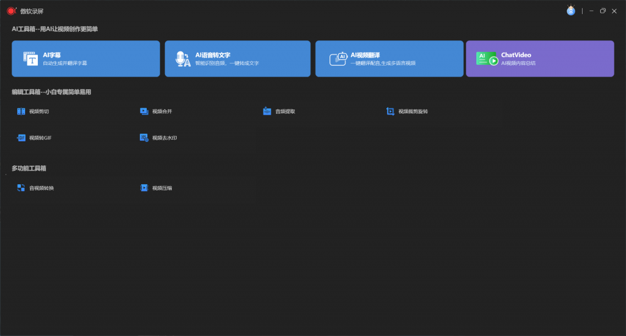Open the AI字幕 subtitle tool card
Image resolution: width=626 pixels, height=336 pixels.
point(86,59)
